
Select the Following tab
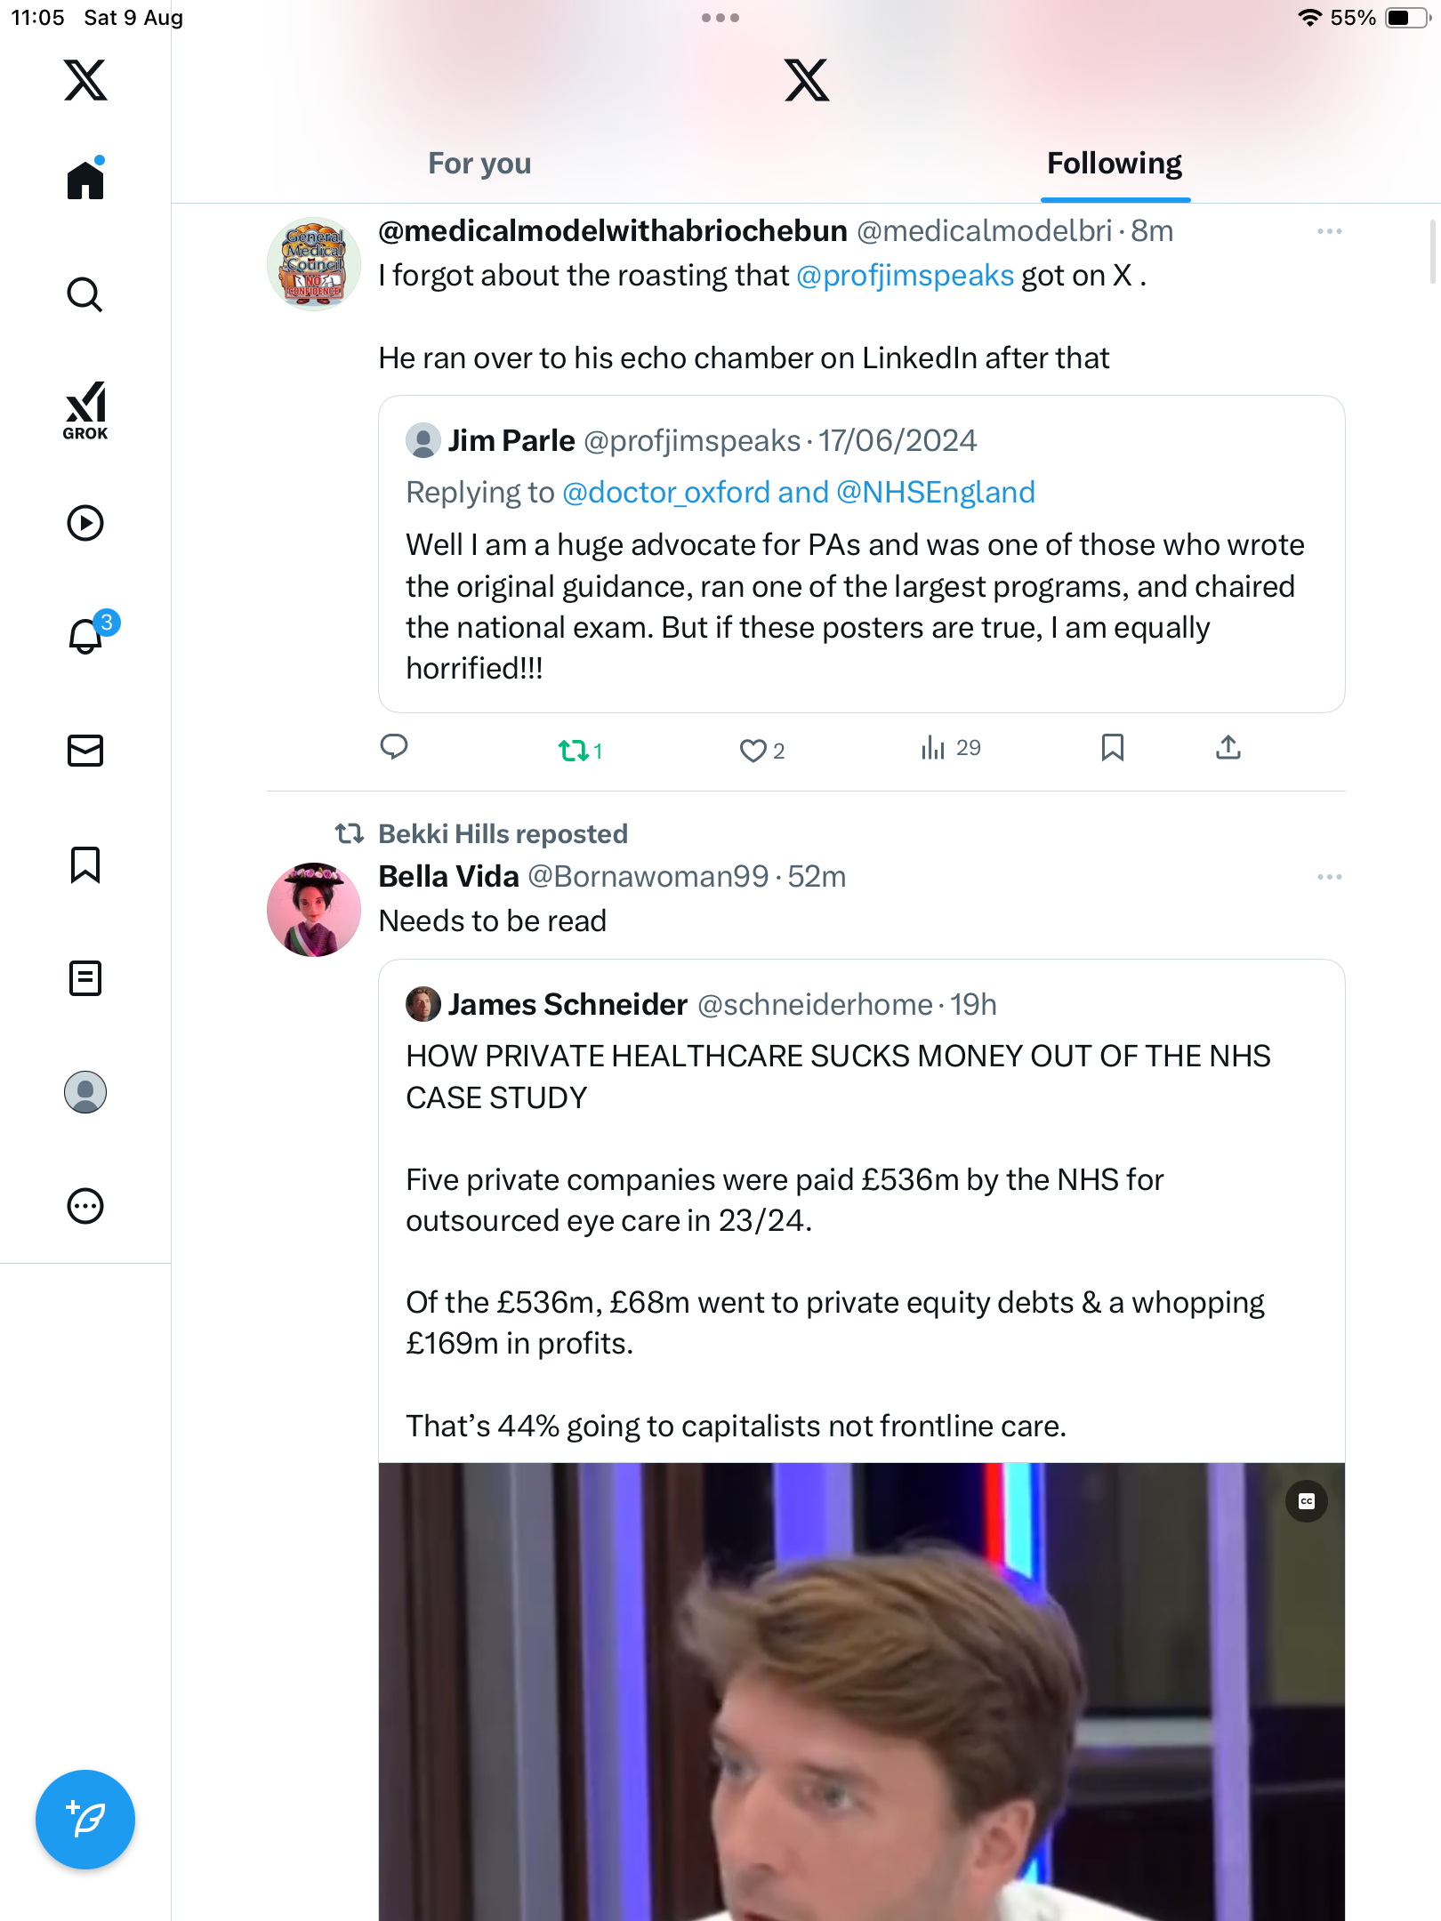coord(1114,164)
